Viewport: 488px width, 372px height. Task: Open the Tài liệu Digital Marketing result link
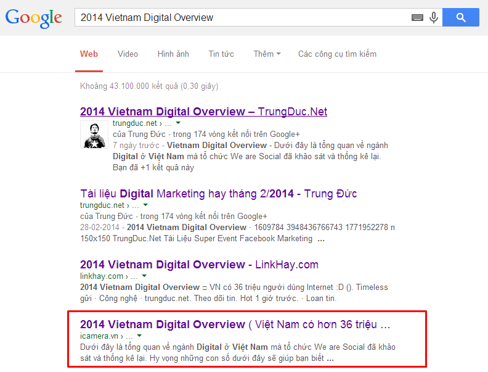point(218,194)
